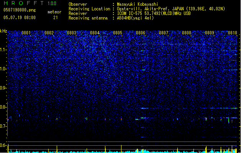Click the 0.6 kHz axis label
The height and width of the screenshot is (153, 241).
point(3,145)
